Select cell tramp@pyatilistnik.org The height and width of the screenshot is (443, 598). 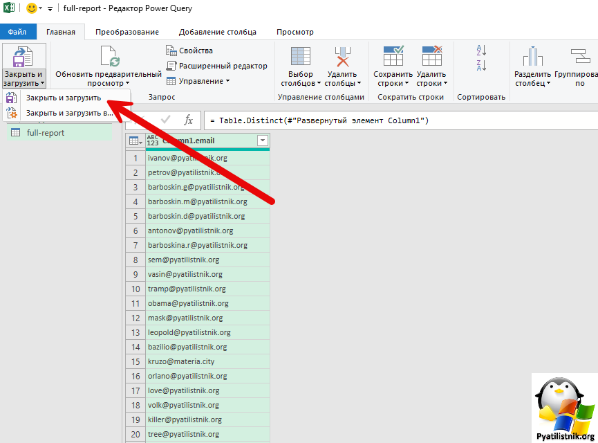tap(207, 289)
